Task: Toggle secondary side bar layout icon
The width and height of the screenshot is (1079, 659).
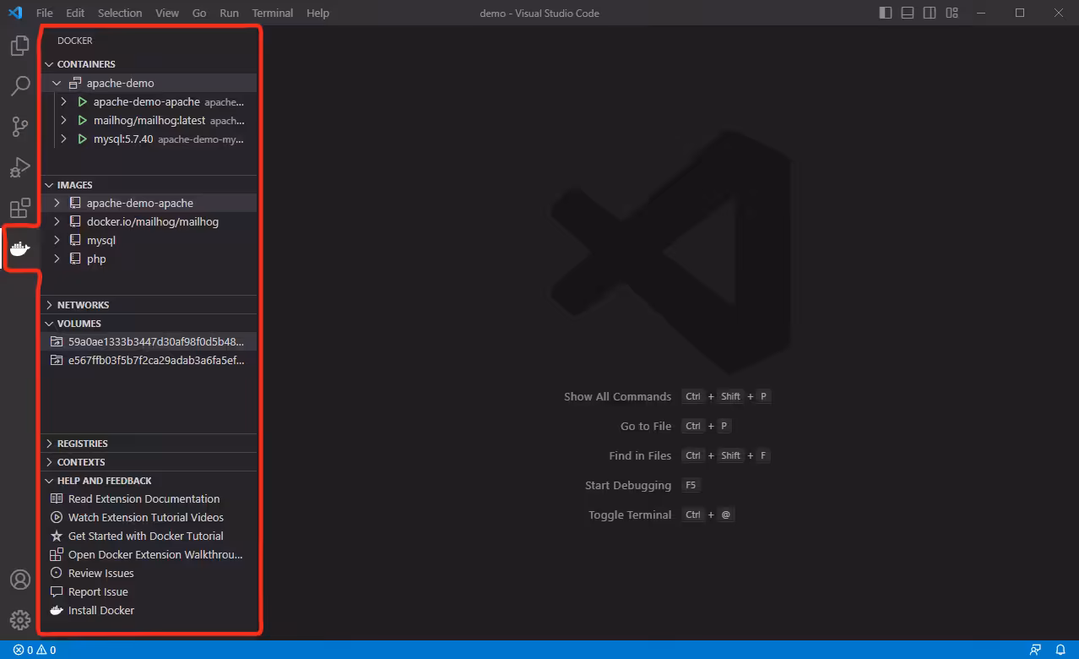Action: click(930, 13)
